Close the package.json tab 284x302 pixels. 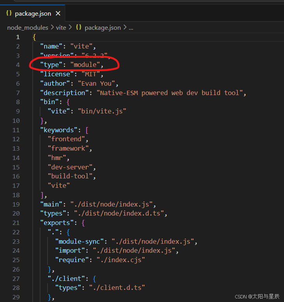click(x=58, y=13)
